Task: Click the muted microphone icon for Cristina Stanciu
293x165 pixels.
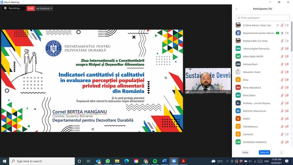Action: coord(282,25)
